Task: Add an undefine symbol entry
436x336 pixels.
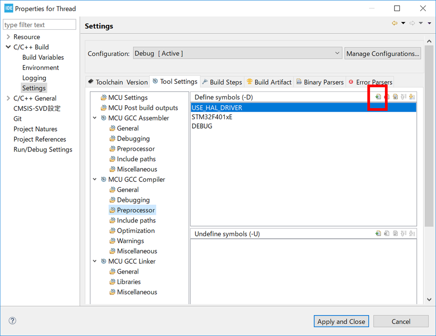Action: click(x=378, y=233)
